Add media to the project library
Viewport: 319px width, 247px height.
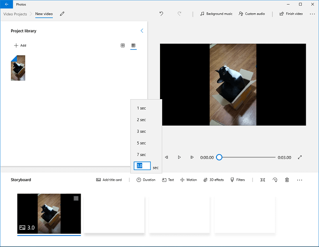click(x=20, y=45)
